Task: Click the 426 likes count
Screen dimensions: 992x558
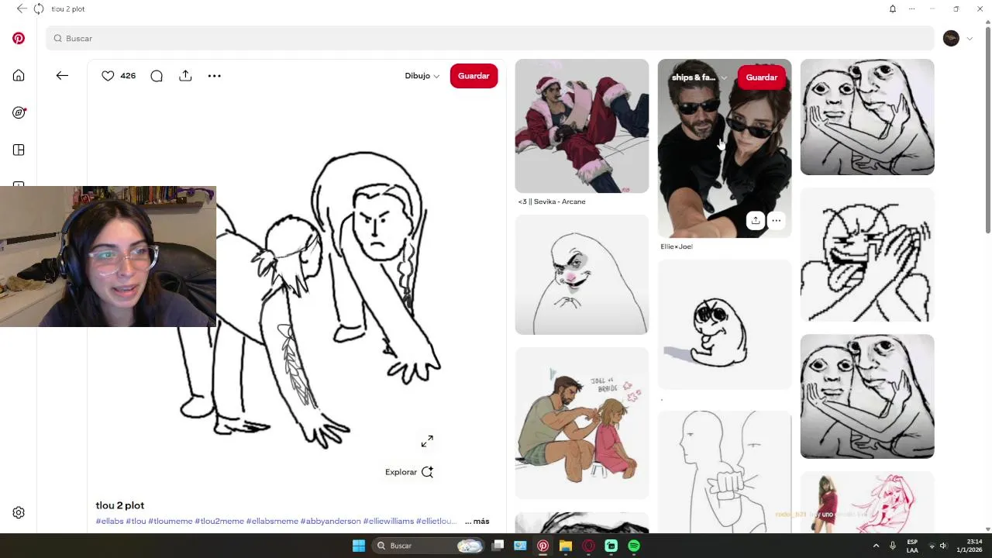Action: pos(128,76)
